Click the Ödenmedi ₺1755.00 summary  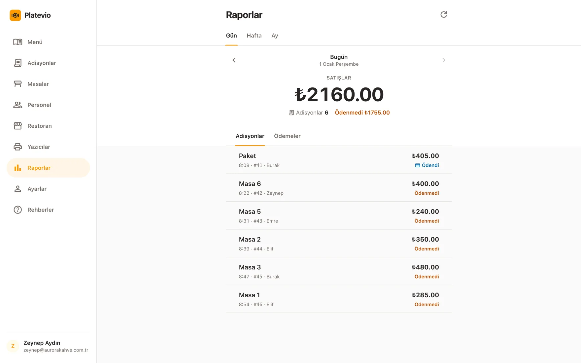(362, 113)
